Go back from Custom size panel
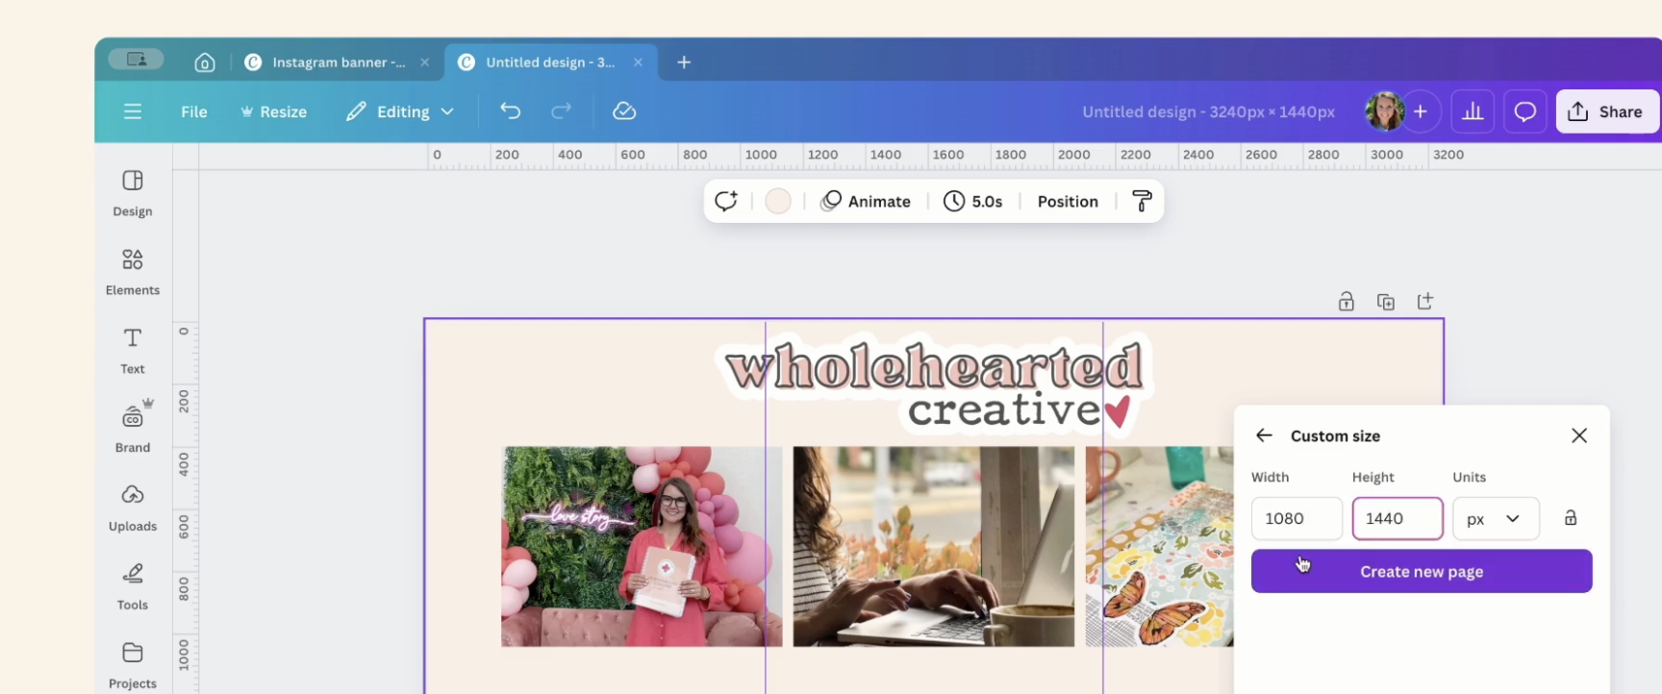Image resolution: width=1662 pixels, height=694 pixels. point(1264,435)
